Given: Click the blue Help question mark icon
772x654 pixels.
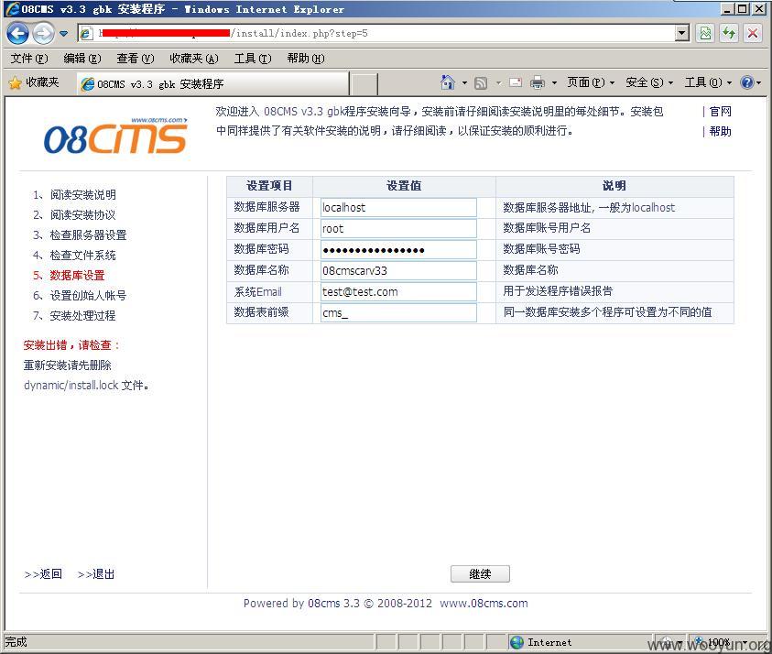Looking at the screenshot, I should 747,82.
